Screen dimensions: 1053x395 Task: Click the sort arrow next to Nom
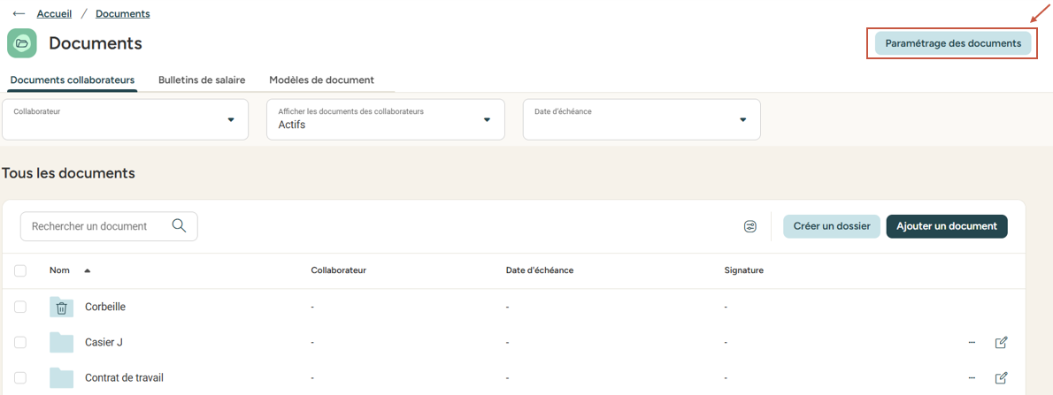87,270
